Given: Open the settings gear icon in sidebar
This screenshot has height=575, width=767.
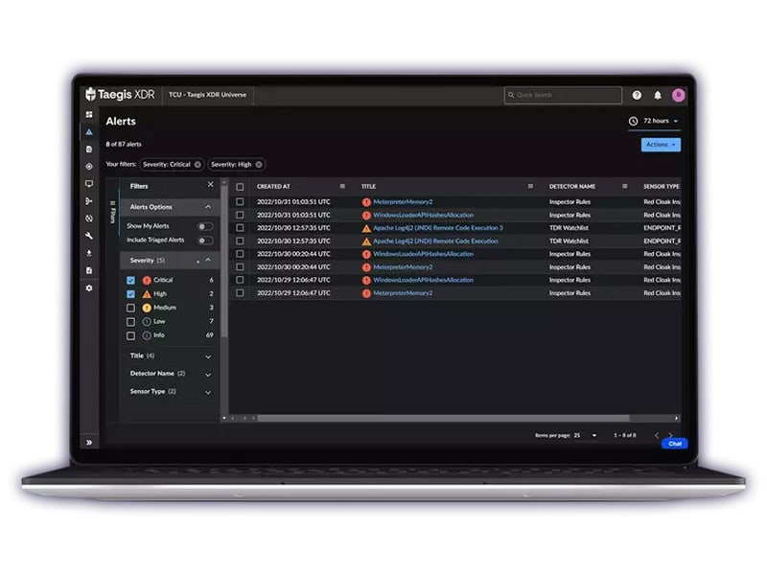Looking at the screenshot, I should (89, 287).
